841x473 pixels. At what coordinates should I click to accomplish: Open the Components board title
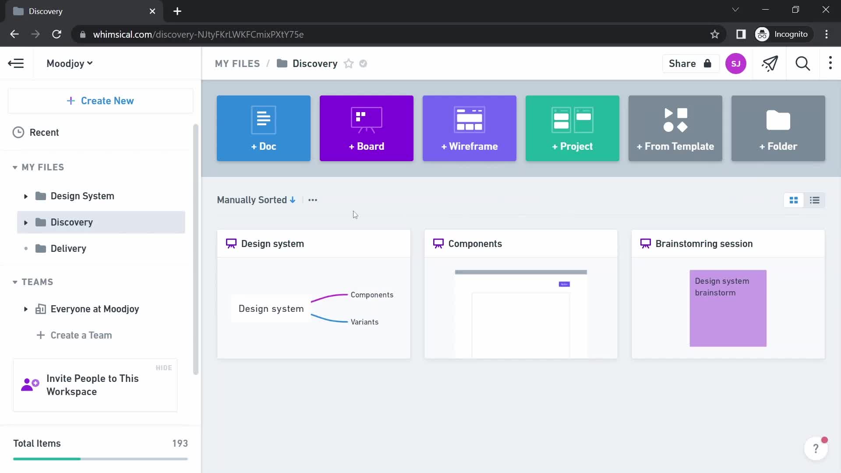[475, 244]
